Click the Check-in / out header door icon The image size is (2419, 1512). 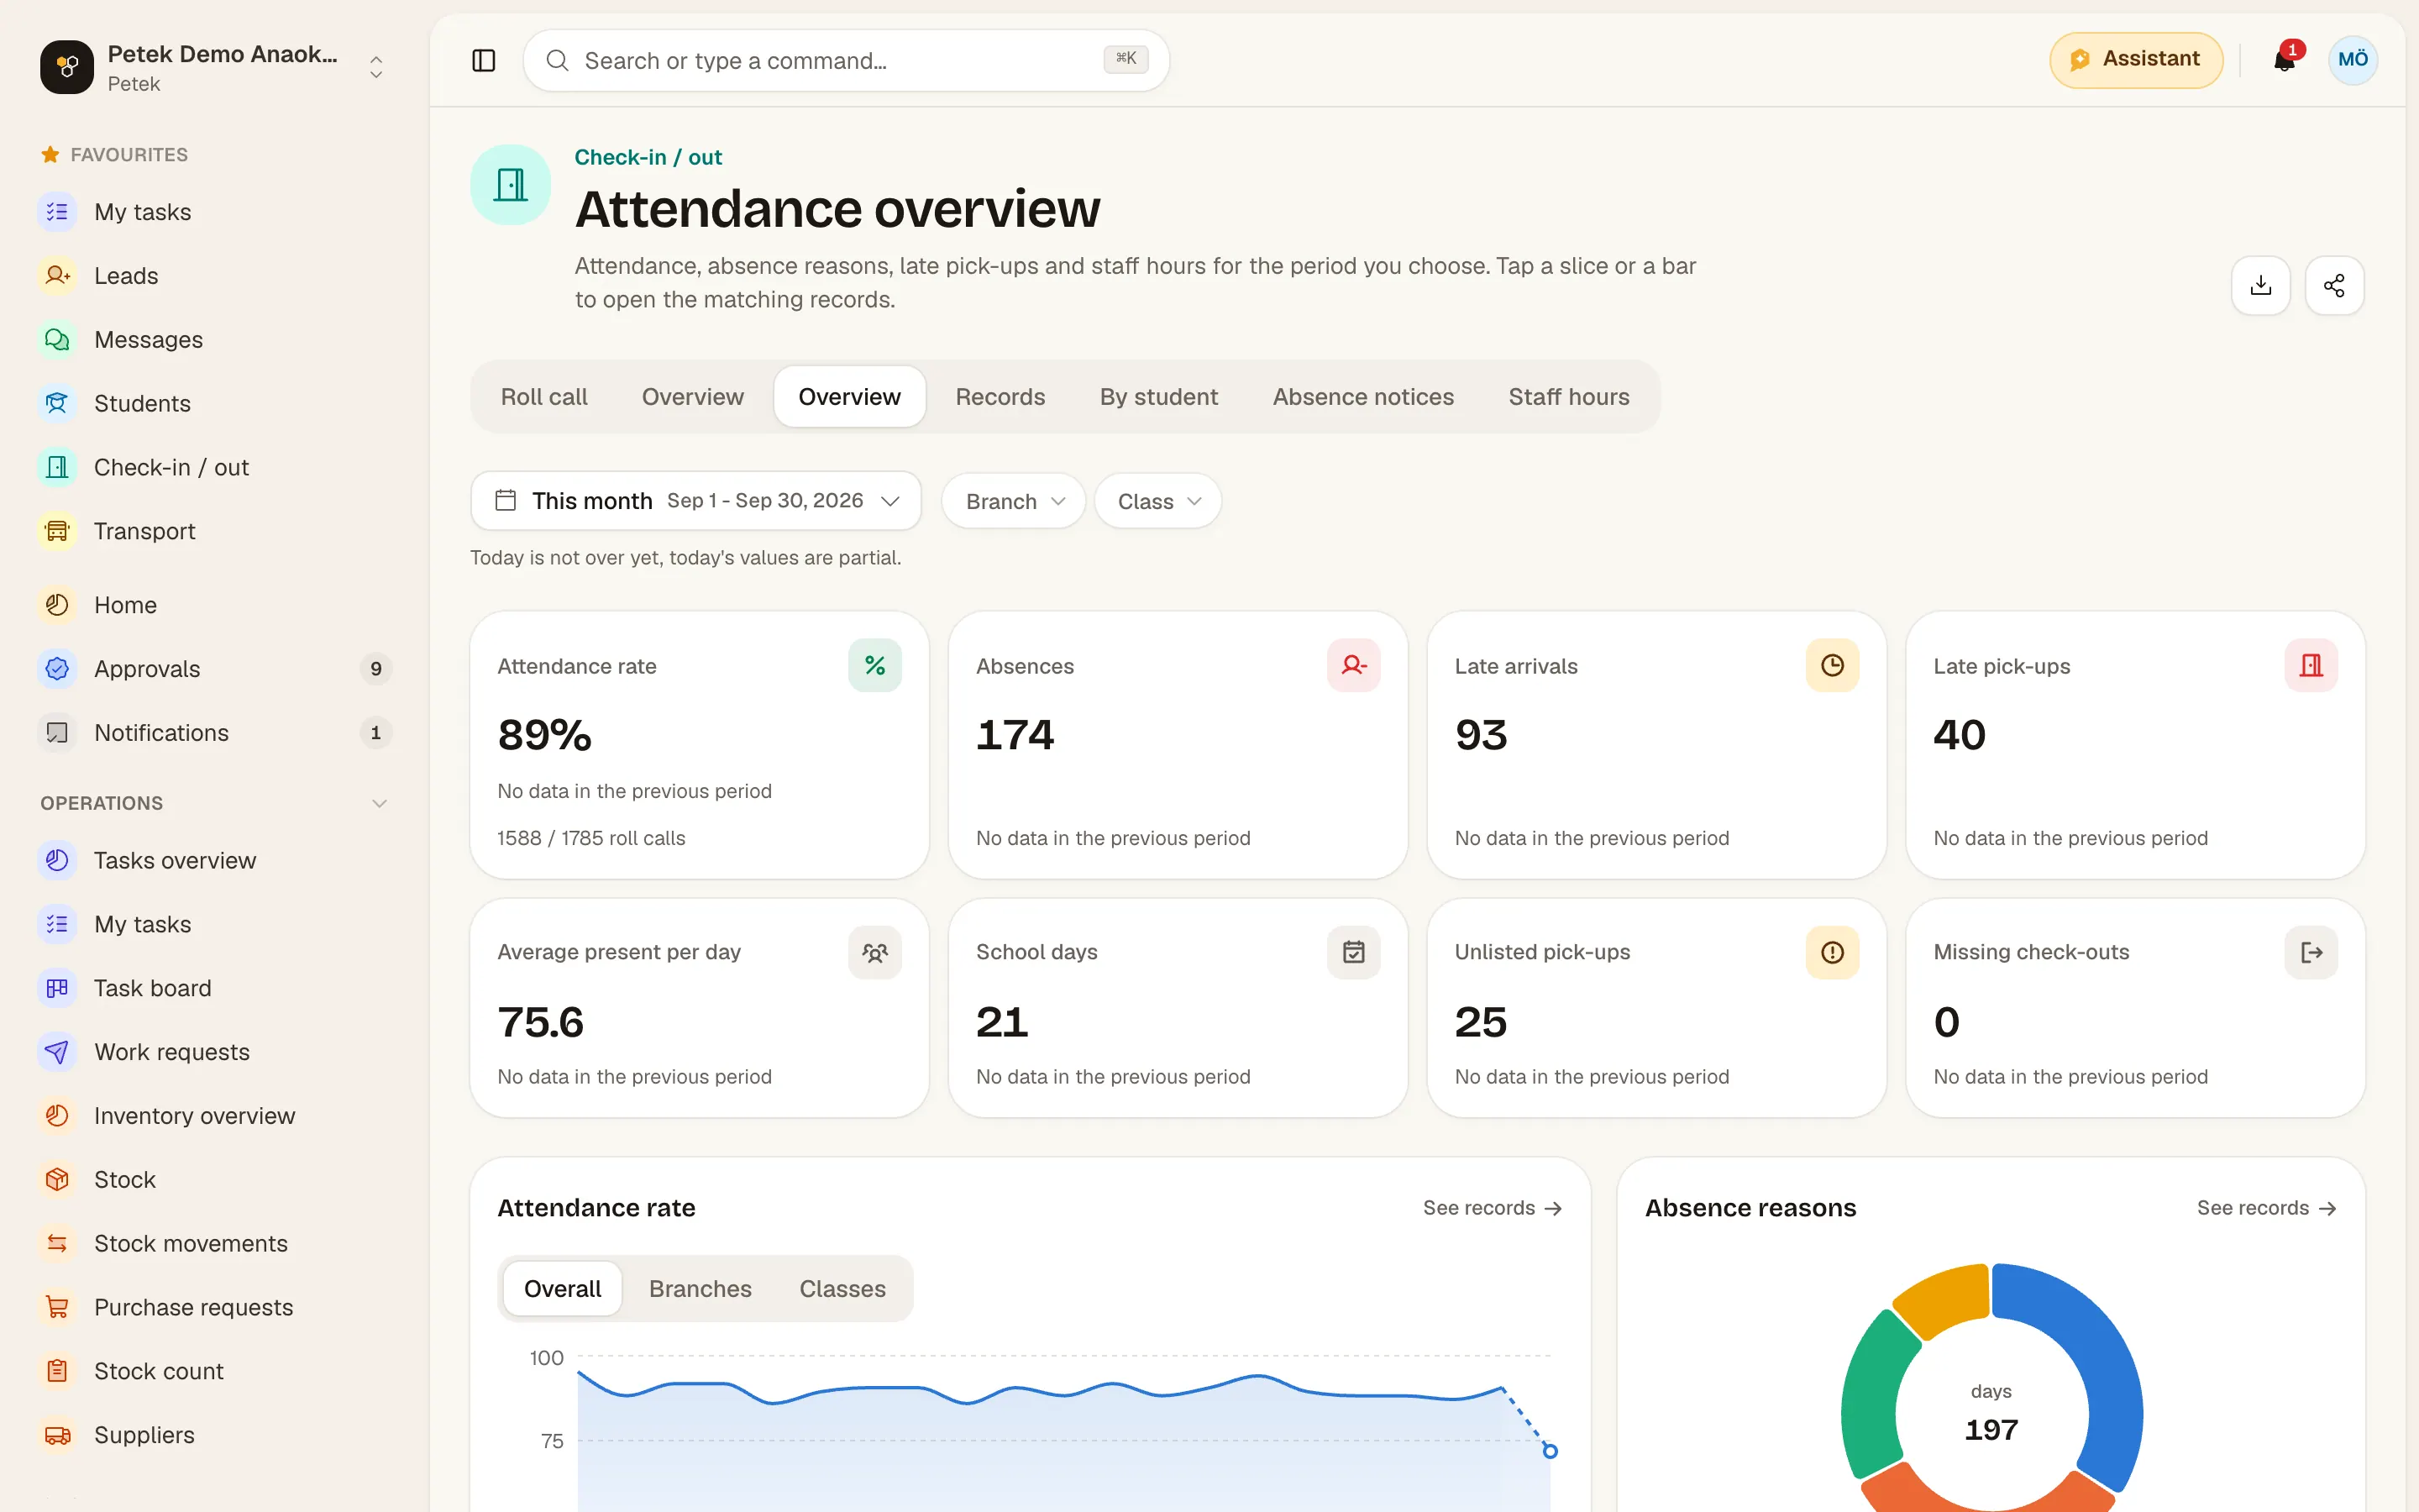511,185
